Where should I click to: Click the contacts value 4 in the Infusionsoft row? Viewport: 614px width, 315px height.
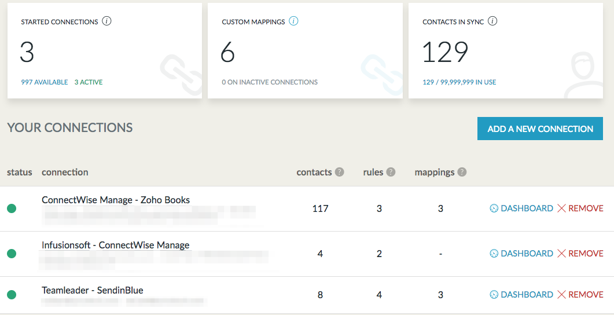pyautogui.click(x=321, y=254)
